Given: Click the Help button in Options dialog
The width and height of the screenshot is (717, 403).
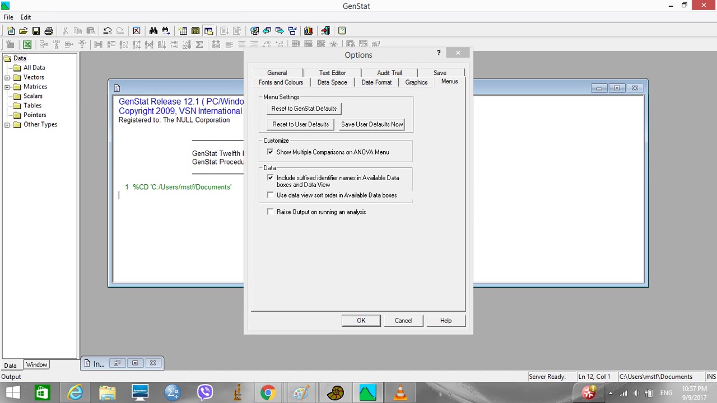Looking at the screenshot, I should point(446,321).
